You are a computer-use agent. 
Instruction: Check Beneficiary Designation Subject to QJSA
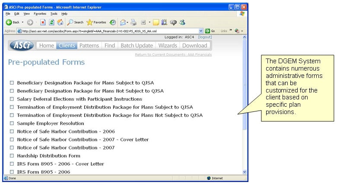12,83
